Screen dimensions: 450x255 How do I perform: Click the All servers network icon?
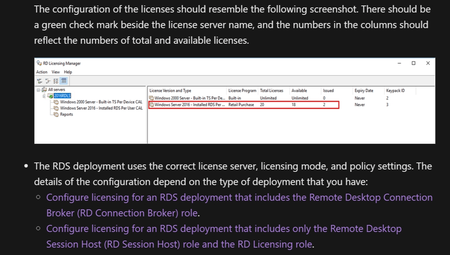click(44, 89)
